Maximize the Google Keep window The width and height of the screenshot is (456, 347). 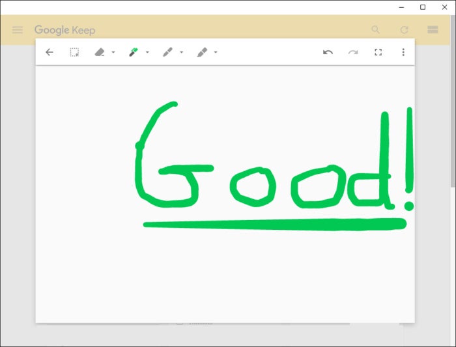click(x=423, y=7)
